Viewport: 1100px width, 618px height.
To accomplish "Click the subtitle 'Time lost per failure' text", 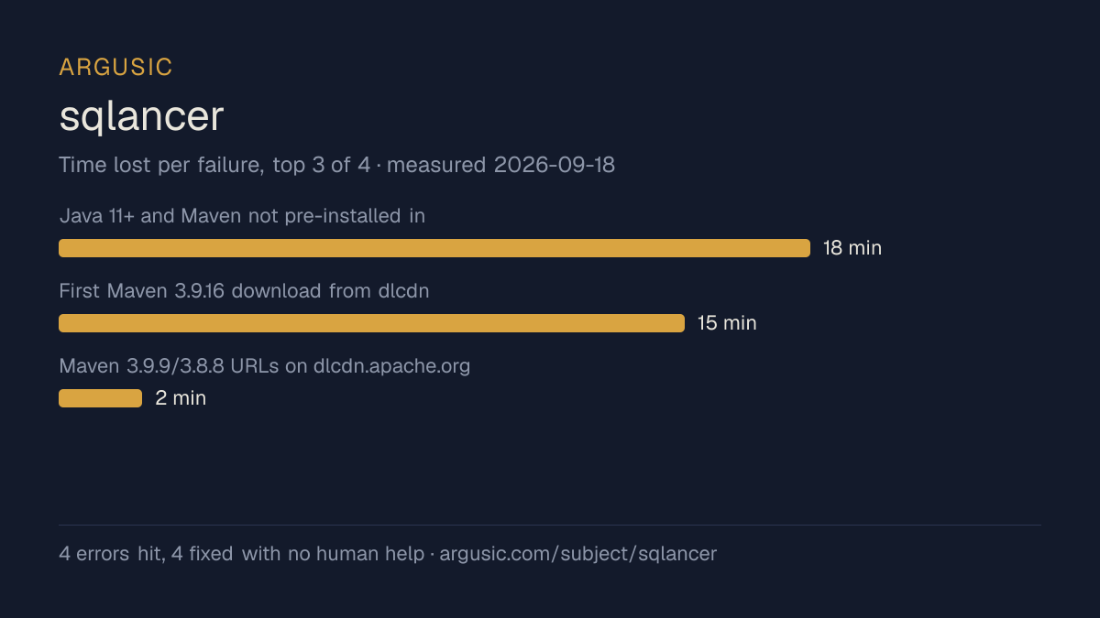I will click(x=159, y=166).
